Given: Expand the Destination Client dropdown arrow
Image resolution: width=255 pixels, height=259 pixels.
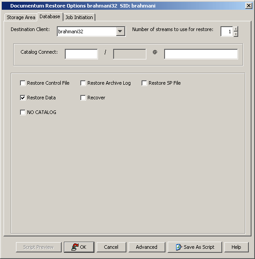Looking at the screenshot, I should [x=120, y=31].
